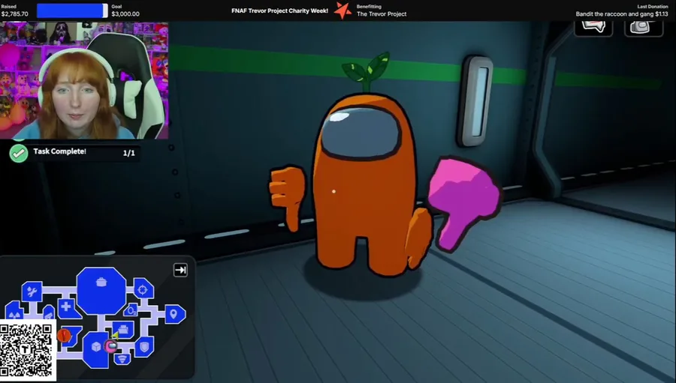
Task: Click the raised amount '$2,785.70'
Action: click(x=15, y=13)
